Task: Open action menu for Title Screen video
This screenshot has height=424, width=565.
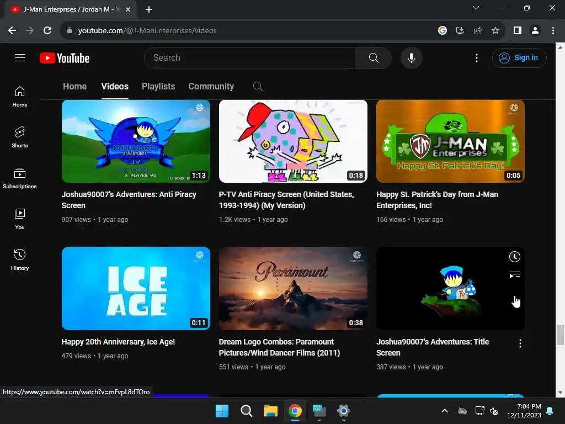Action: (x=520, y=343)
